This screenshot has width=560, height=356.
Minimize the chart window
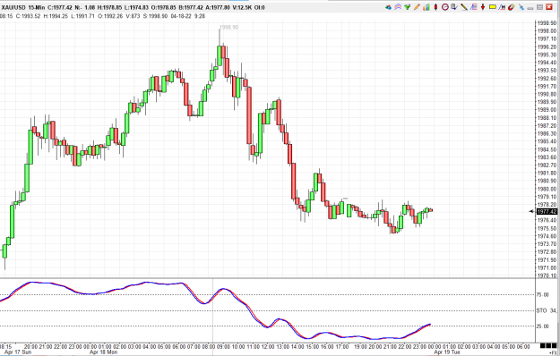click(x=530, y=8)
